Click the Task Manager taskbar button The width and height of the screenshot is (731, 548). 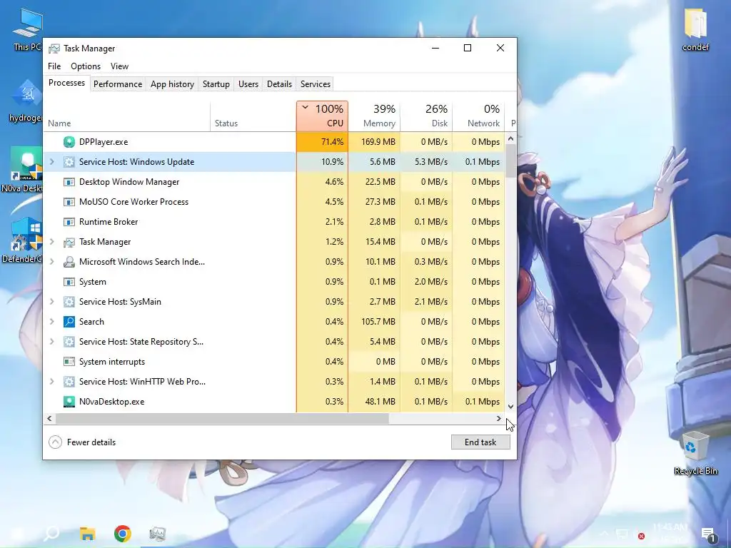158,534
